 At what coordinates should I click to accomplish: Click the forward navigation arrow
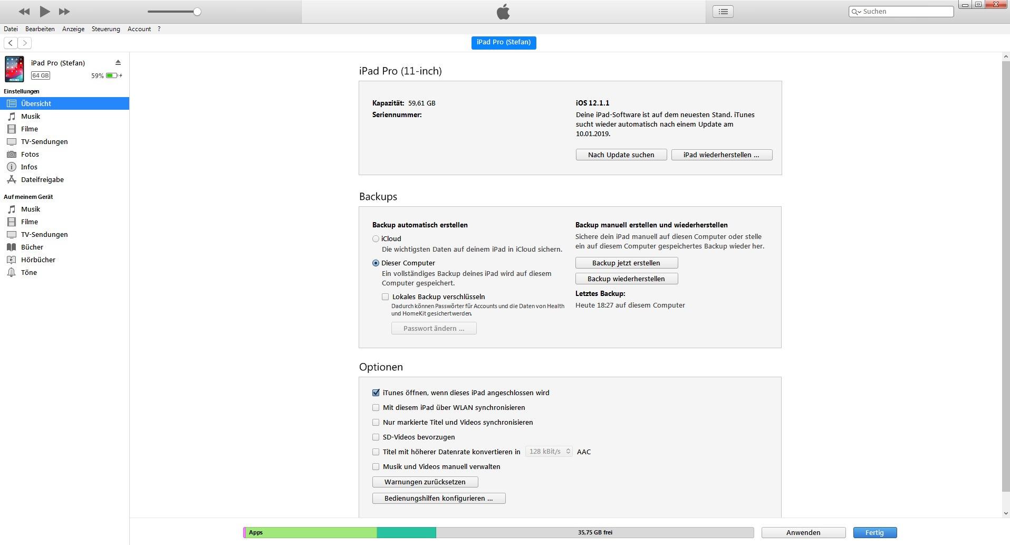tap(24, 43)
